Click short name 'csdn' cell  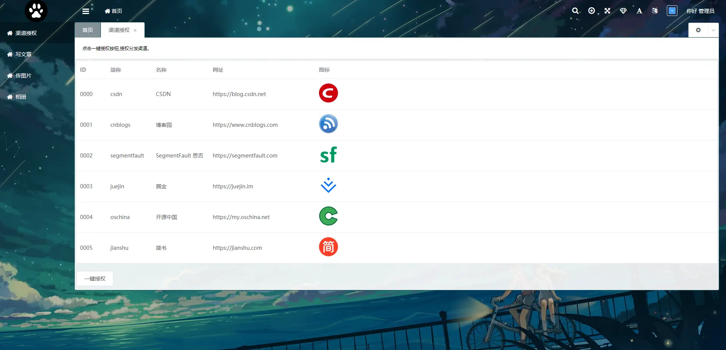[116, 94]
